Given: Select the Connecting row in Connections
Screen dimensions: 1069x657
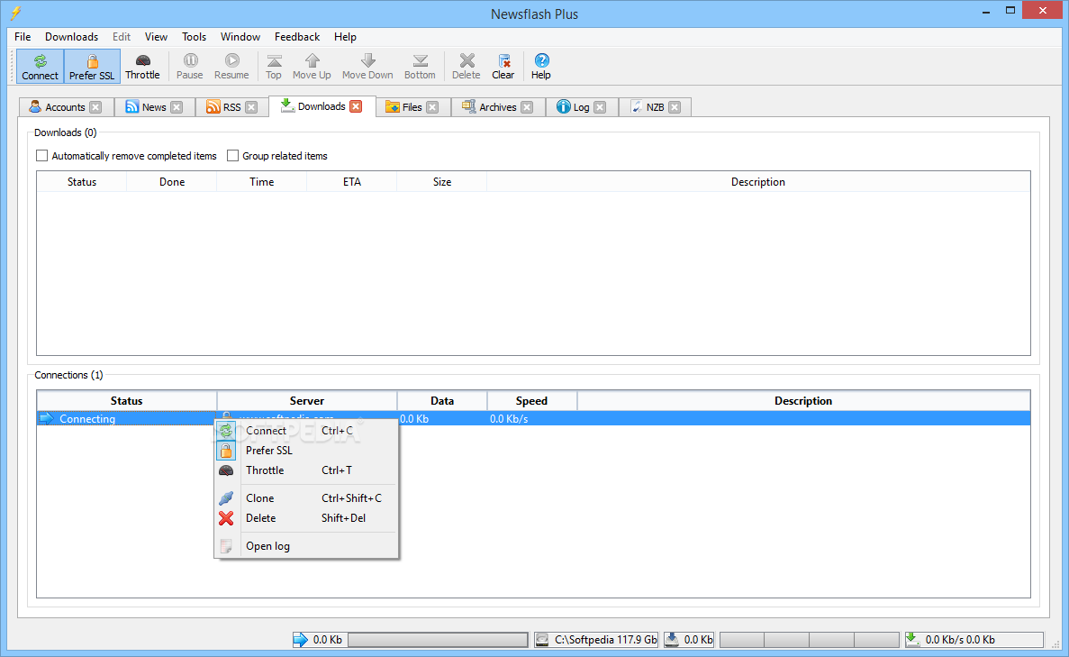Looking at the screenshot, I should (533, 418).
